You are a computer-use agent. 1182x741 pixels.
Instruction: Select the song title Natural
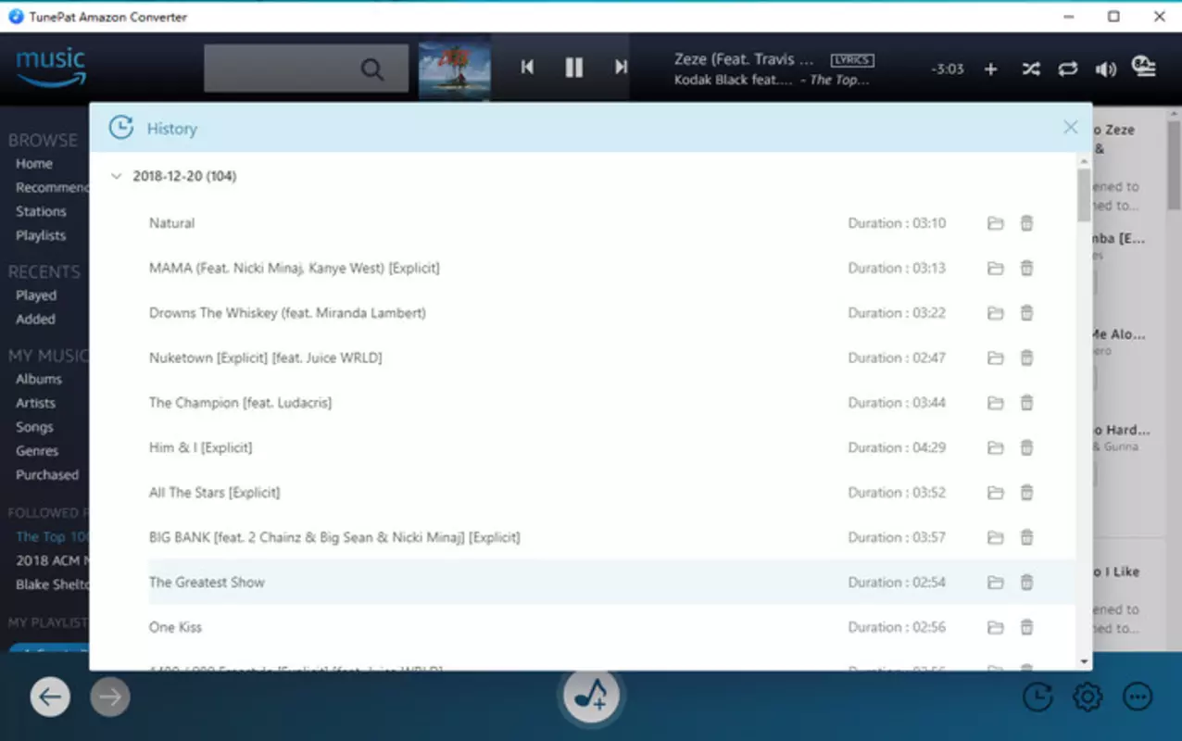point(172,223)
